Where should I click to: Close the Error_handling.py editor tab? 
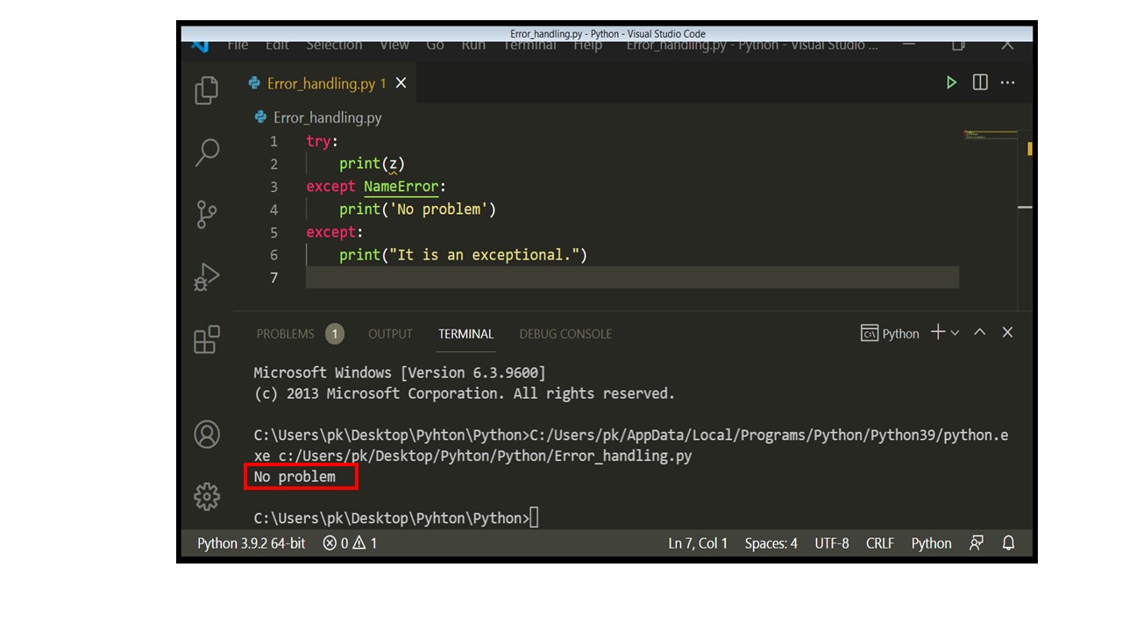(401, 82)
